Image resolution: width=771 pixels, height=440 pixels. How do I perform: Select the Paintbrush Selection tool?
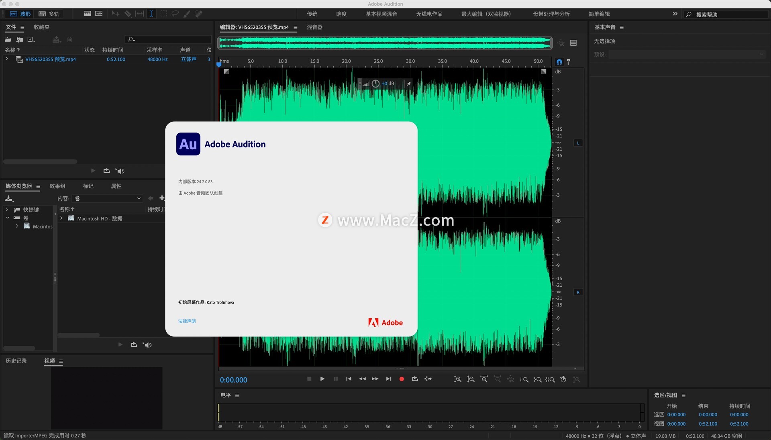[x=187, y=14]
